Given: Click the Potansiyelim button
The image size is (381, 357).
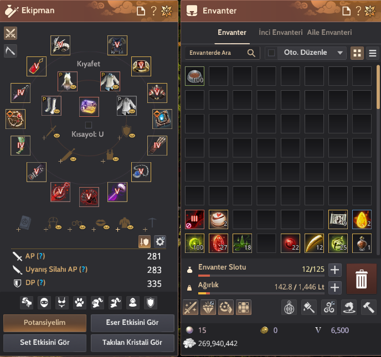Looking at the screenshot, I should pos(45,323).
